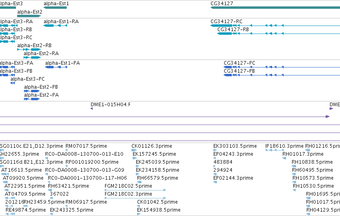
Task: Click the alpha-Est2-PB protein glyph
Action: coord(32,91)
